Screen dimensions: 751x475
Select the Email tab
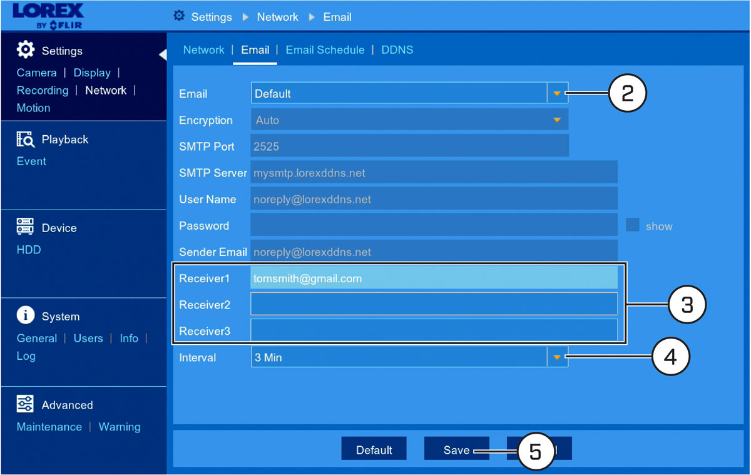coord(255,50)
